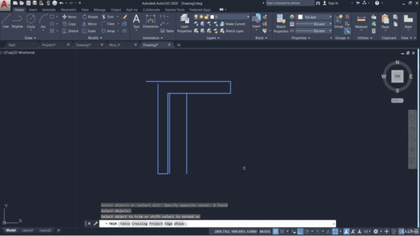Click the TOP face of ViewCube
This screenshot has width=420, height=236.
pyautogui.click(x=397, y=76)
